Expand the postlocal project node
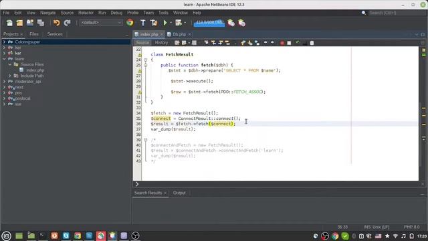Image resolution: width=428 pixels, height=241 pixels. (4, 98)
